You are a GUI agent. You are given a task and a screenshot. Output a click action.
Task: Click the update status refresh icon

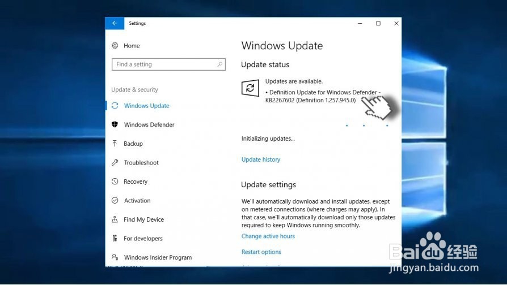(250, 88)
